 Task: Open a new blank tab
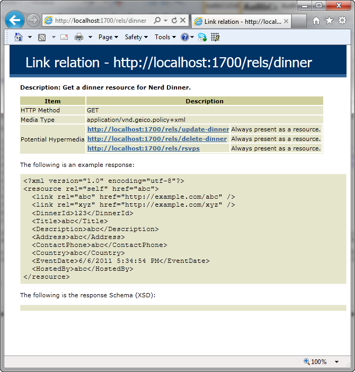(x=299, y=22)
